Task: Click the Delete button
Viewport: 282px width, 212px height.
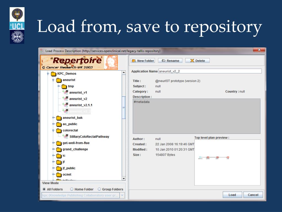Action: [197, 61]
